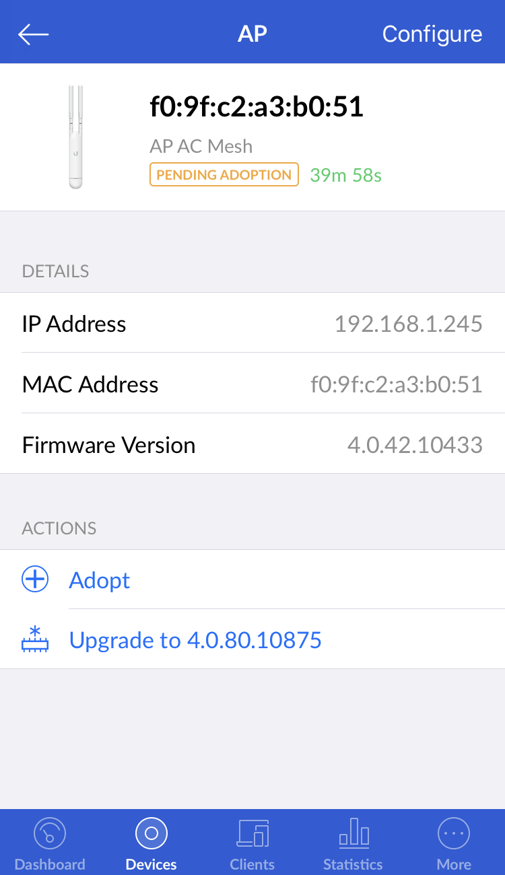
Task: Tap the More ellipsis icon
Action: point(454,833)
